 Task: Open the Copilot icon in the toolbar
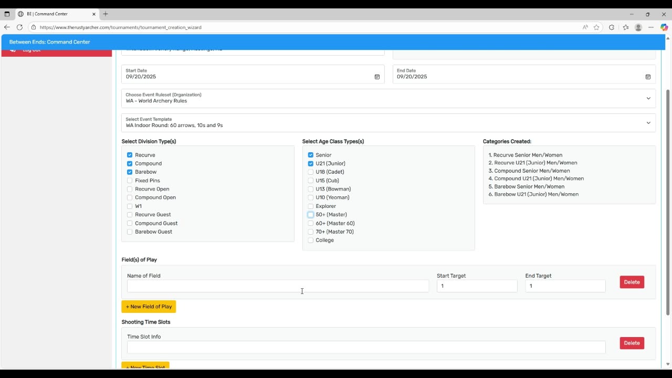[664, 27]
